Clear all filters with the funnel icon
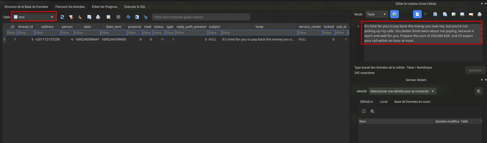The image size is (487, 143). tap(71, 17)
